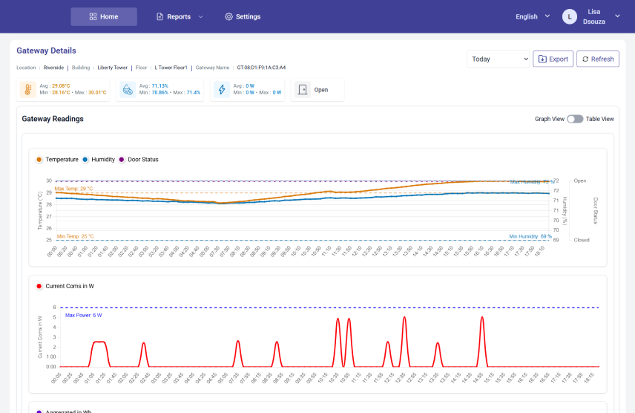
Task: Refresh the gateway readings
Action: click(597, 59)
